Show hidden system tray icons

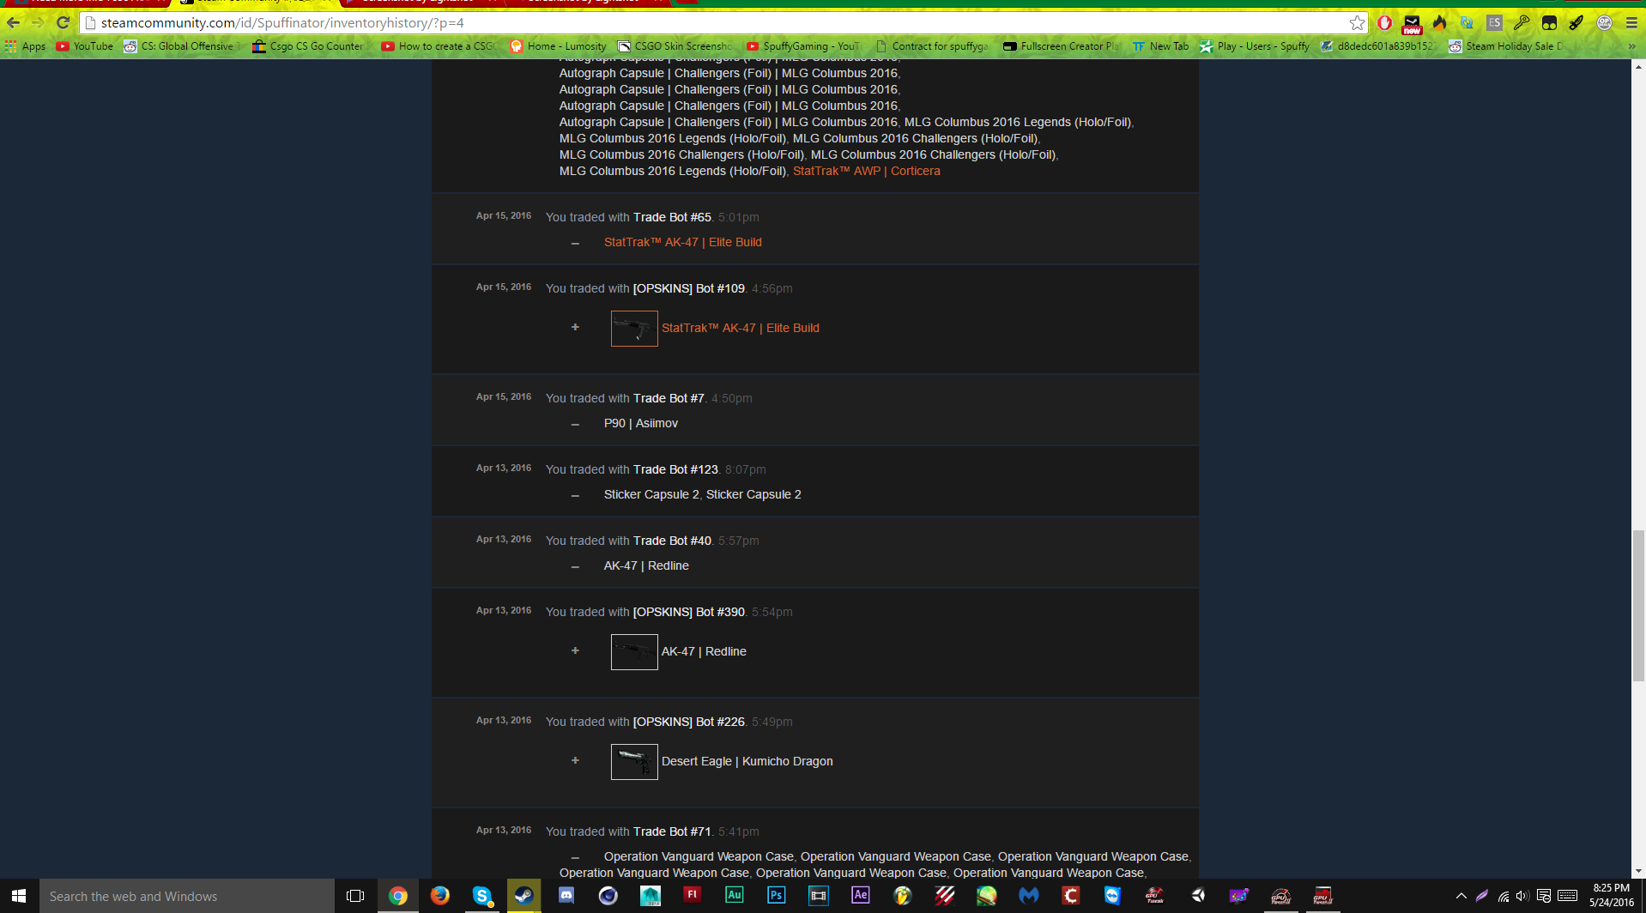pos(1461,896)
